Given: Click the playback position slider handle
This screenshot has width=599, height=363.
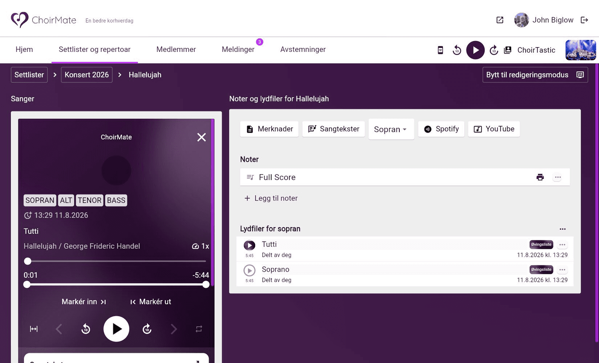Looking at the screenshot, I should [28, 261].
